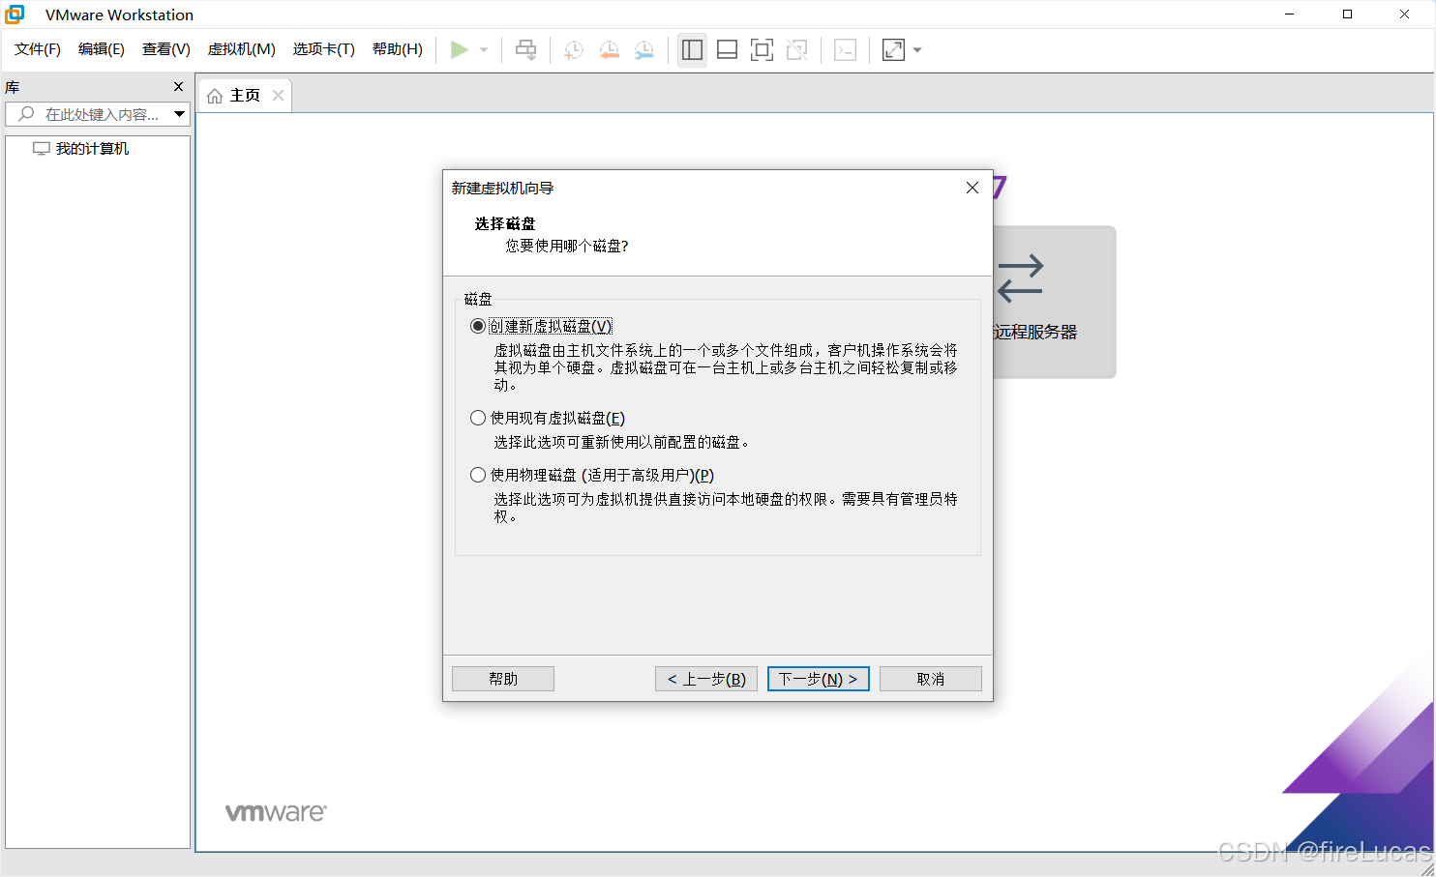This screenshot has width=1436, height=877.
Task: Continue with 下一步(N) button
Action: (819, 679)
